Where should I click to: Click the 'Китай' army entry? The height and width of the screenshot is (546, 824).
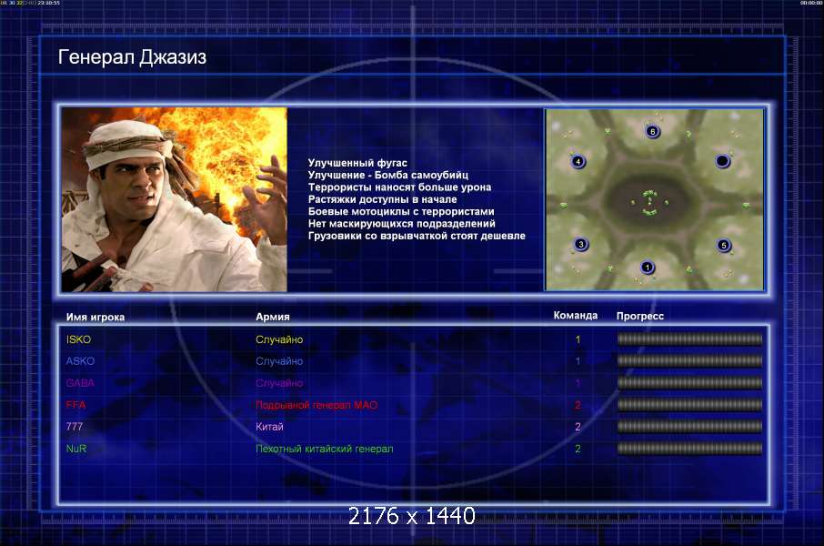point(269,427)
